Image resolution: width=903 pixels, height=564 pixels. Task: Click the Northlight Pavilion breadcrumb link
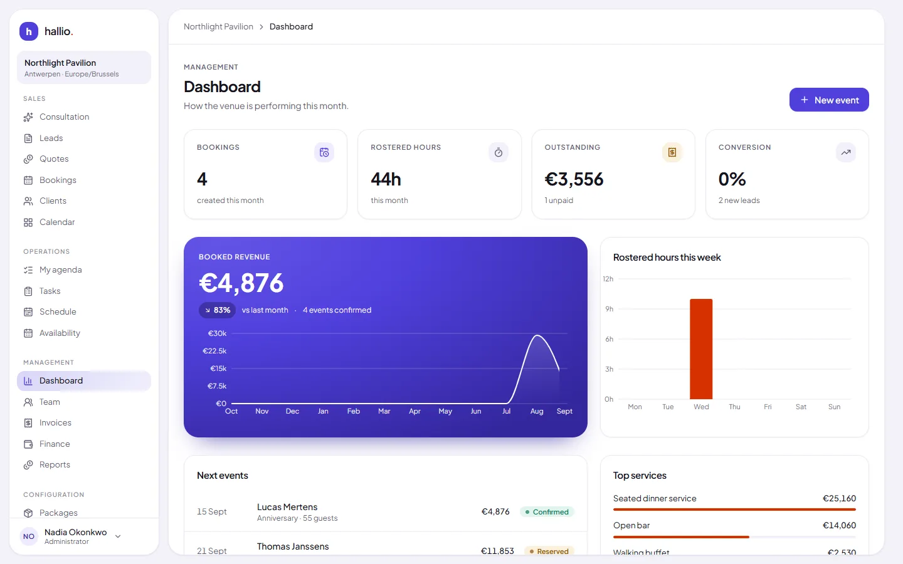pyautogui.click(x=218, y=27)
